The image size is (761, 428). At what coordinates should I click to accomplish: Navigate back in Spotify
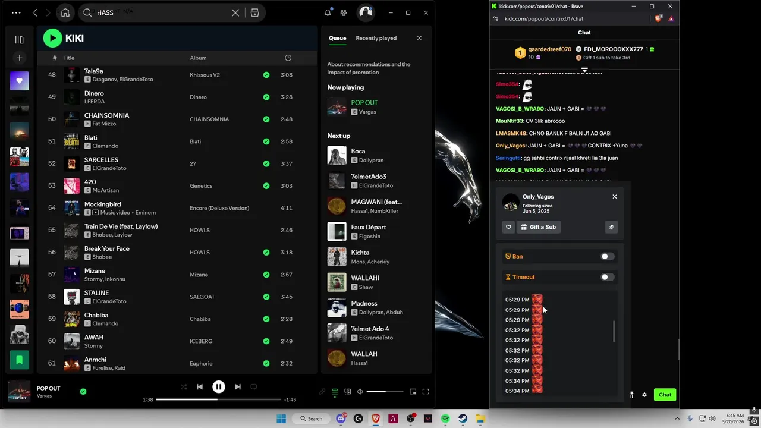coord(35,12)
